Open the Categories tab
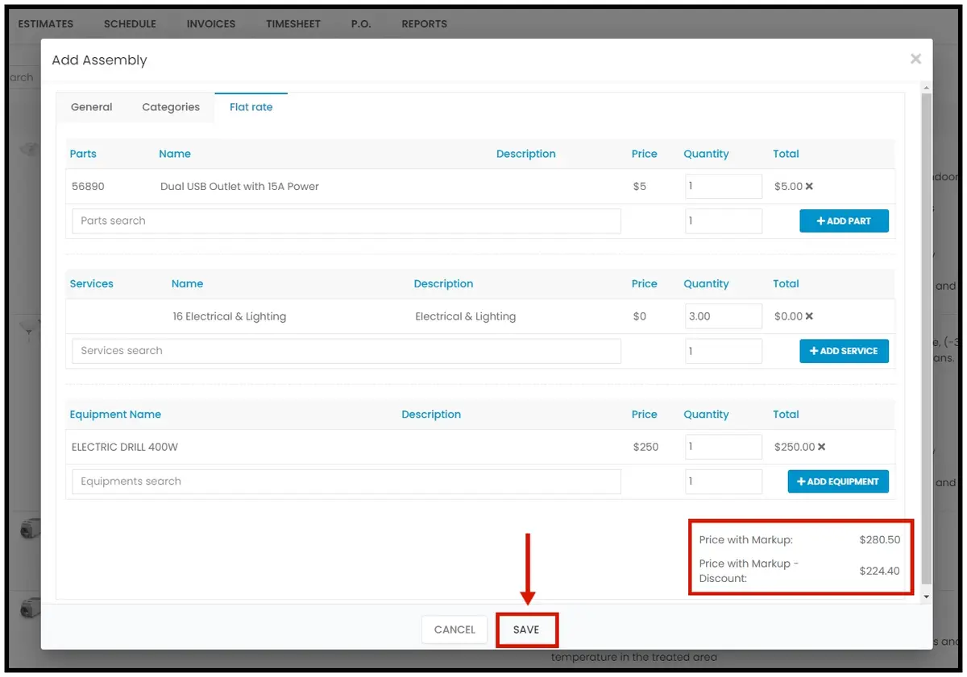The image size is (967, 677). click(x=171, y=107)
